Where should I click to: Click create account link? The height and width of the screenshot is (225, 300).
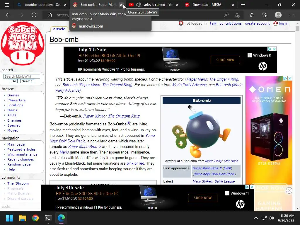257,23
